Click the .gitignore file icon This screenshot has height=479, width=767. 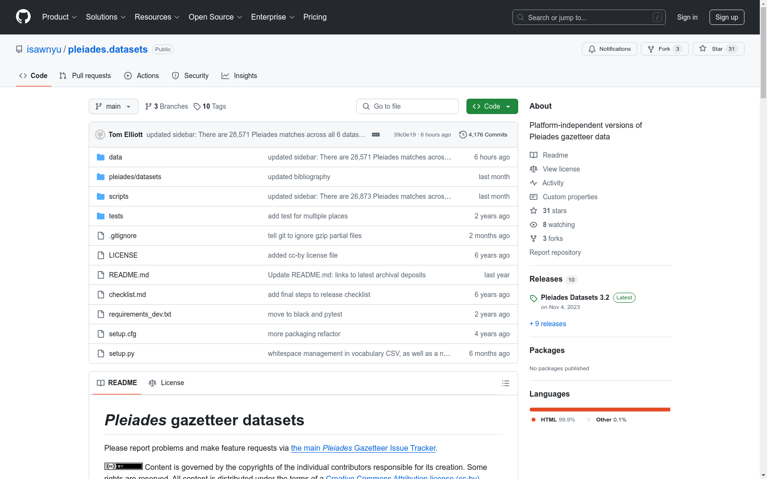[x=101, y=236]
